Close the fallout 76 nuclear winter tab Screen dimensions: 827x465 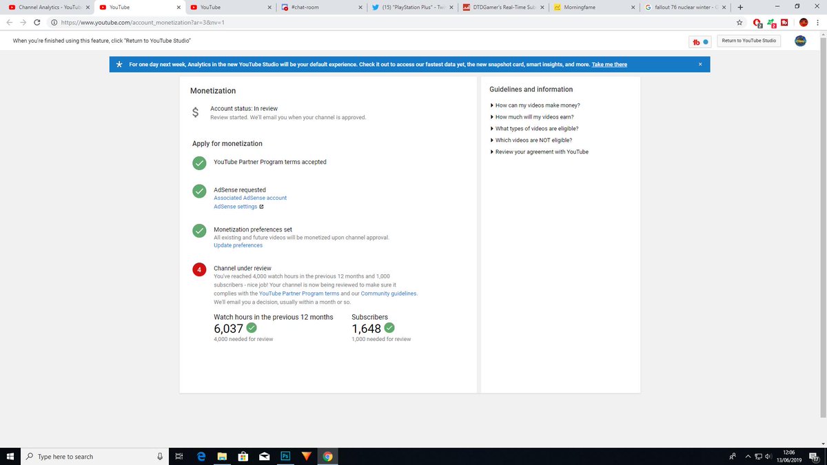click(724, 8)
